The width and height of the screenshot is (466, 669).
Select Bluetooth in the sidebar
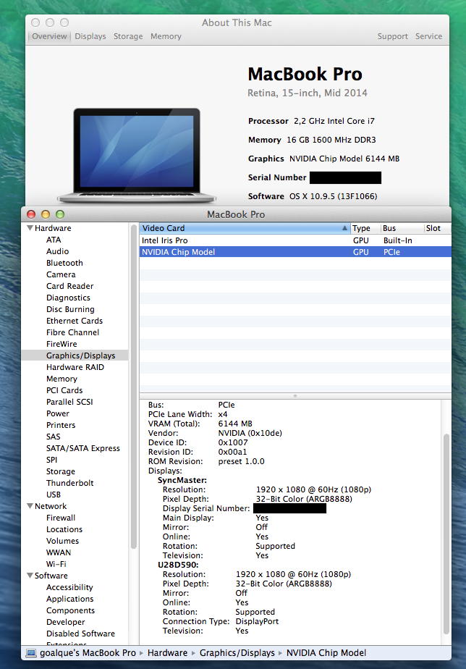point(64,263)
